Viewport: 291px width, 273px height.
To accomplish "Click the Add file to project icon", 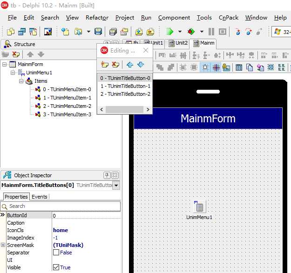I will point(139,32).
